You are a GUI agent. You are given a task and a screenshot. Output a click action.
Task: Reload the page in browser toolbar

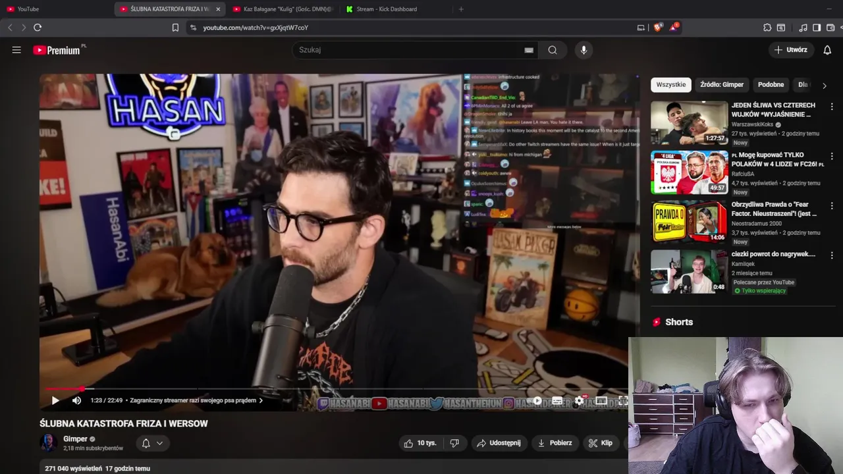coord(38,28)
